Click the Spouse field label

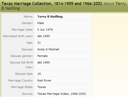pyautogui.click(x=27, y=49)
